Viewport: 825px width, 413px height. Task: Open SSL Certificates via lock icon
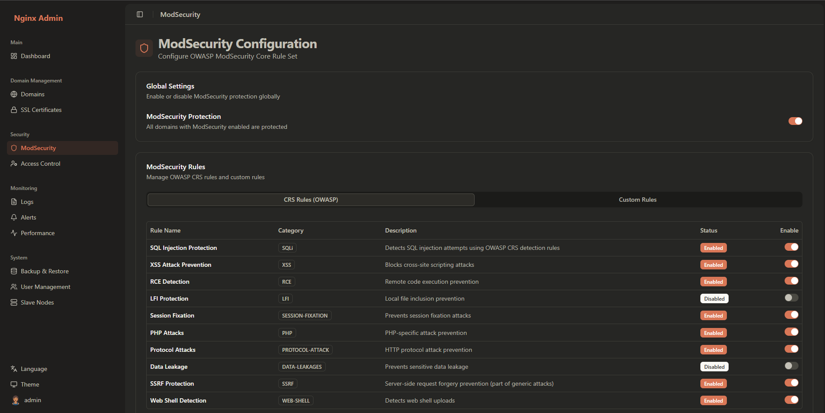pos(14,110)
